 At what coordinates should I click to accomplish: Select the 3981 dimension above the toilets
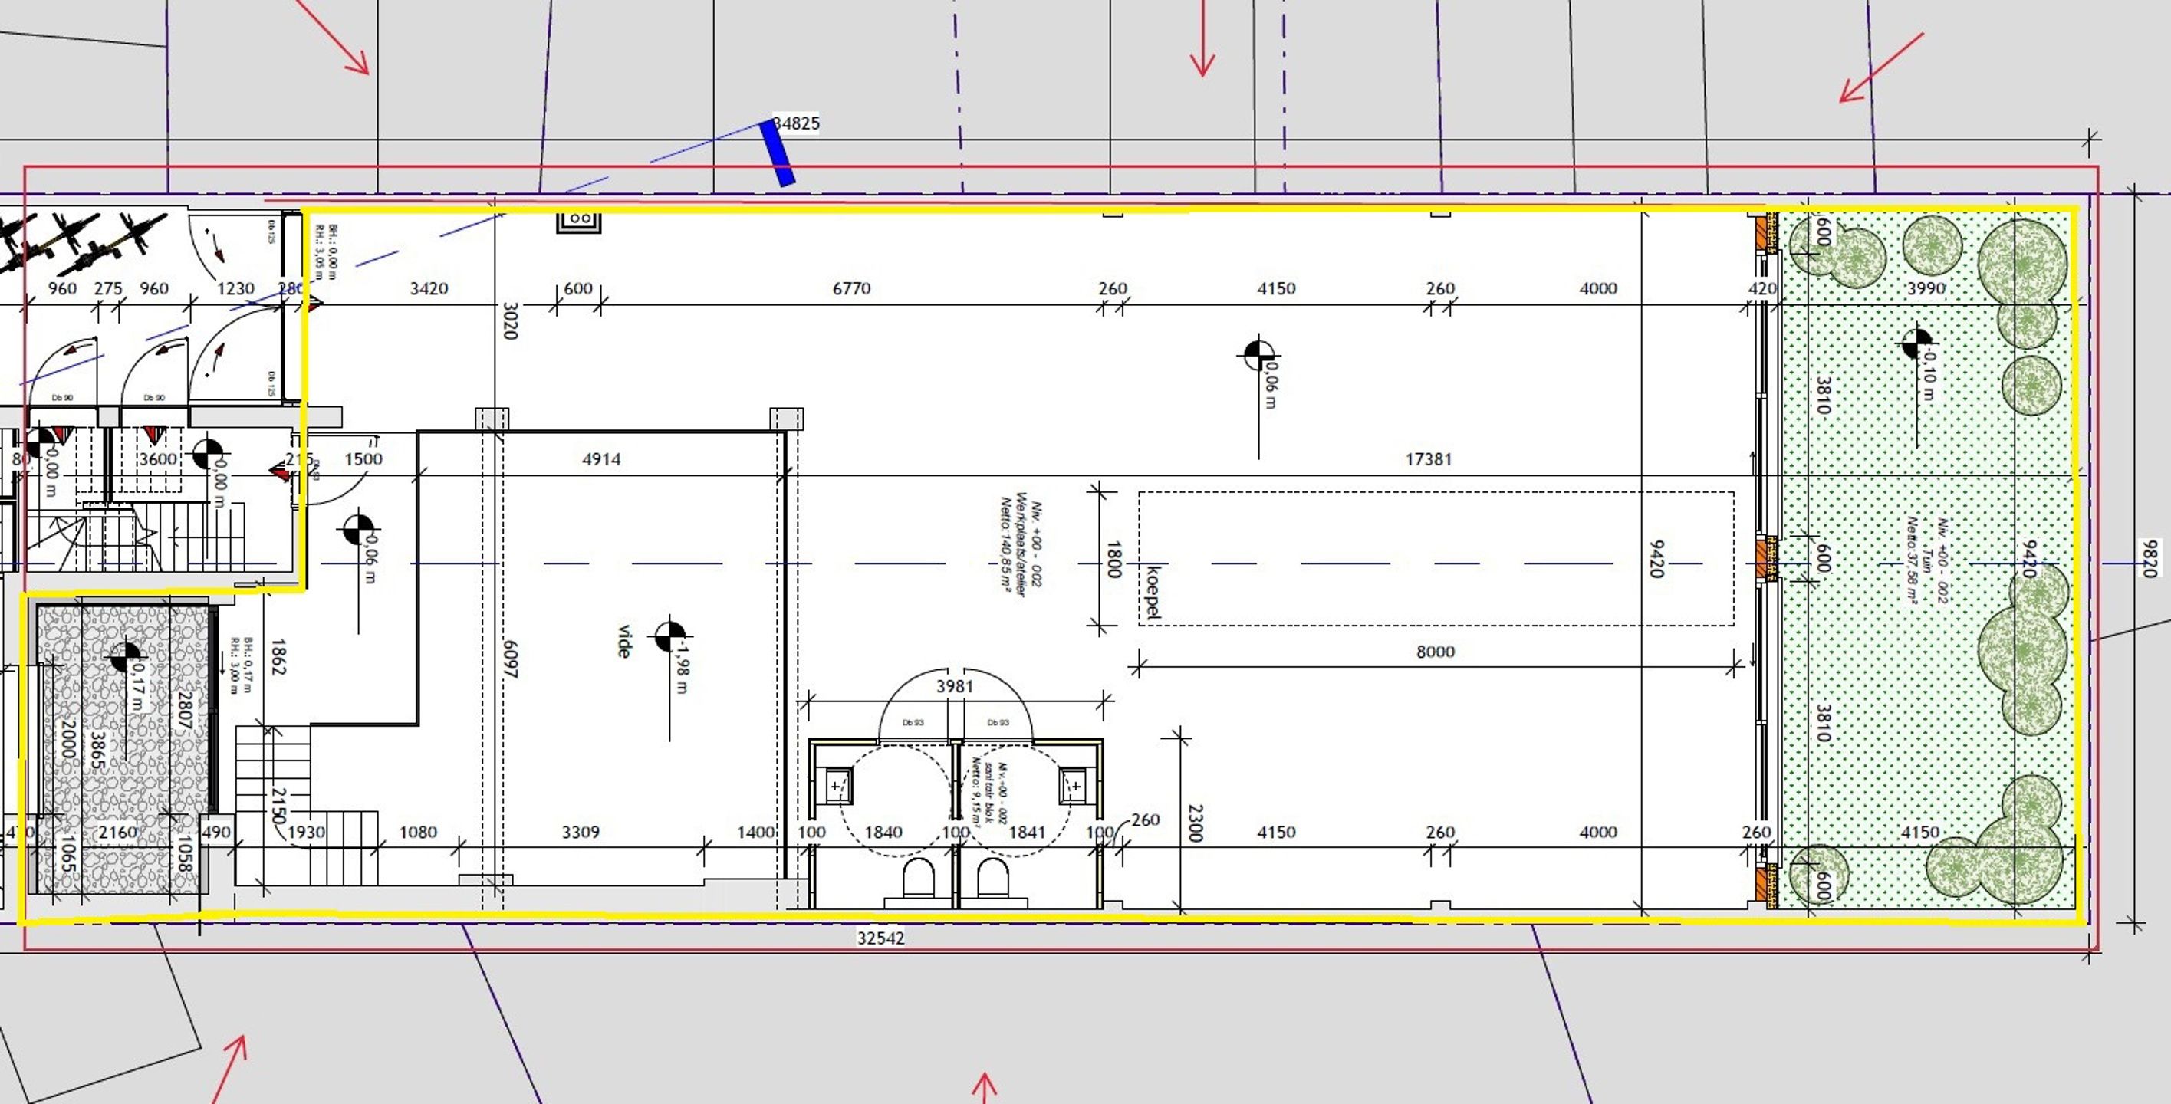click(955, 687)
